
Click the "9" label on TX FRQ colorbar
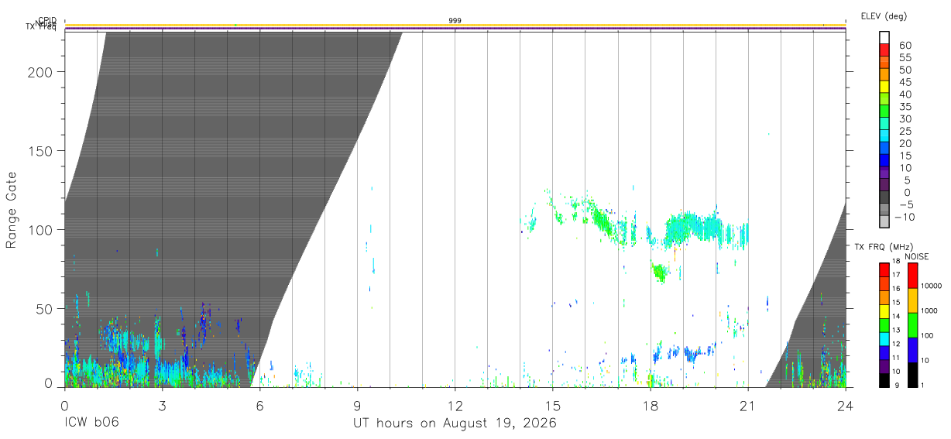[x=898, y=386]
